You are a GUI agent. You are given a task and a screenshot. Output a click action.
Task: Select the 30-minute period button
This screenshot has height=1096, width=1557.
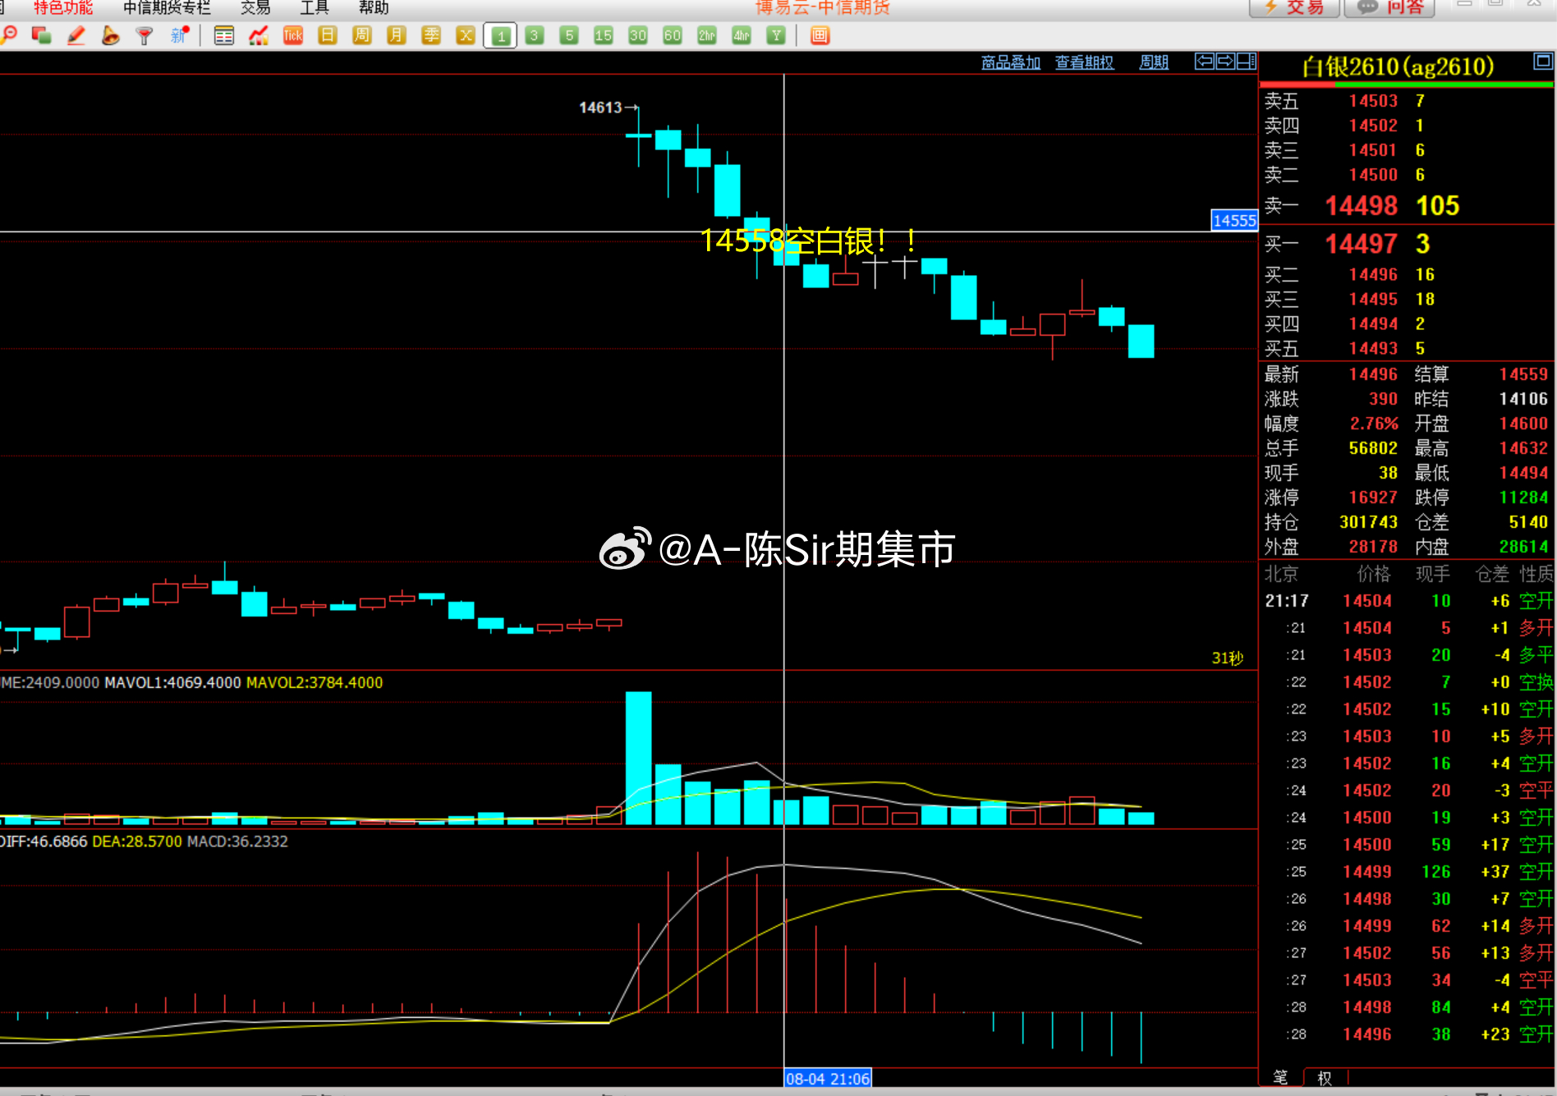click(x=638, y=35)
